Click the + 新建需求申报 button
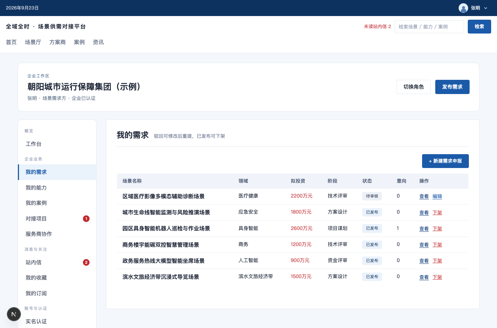 pyautogui.click(x=445, y=161)
